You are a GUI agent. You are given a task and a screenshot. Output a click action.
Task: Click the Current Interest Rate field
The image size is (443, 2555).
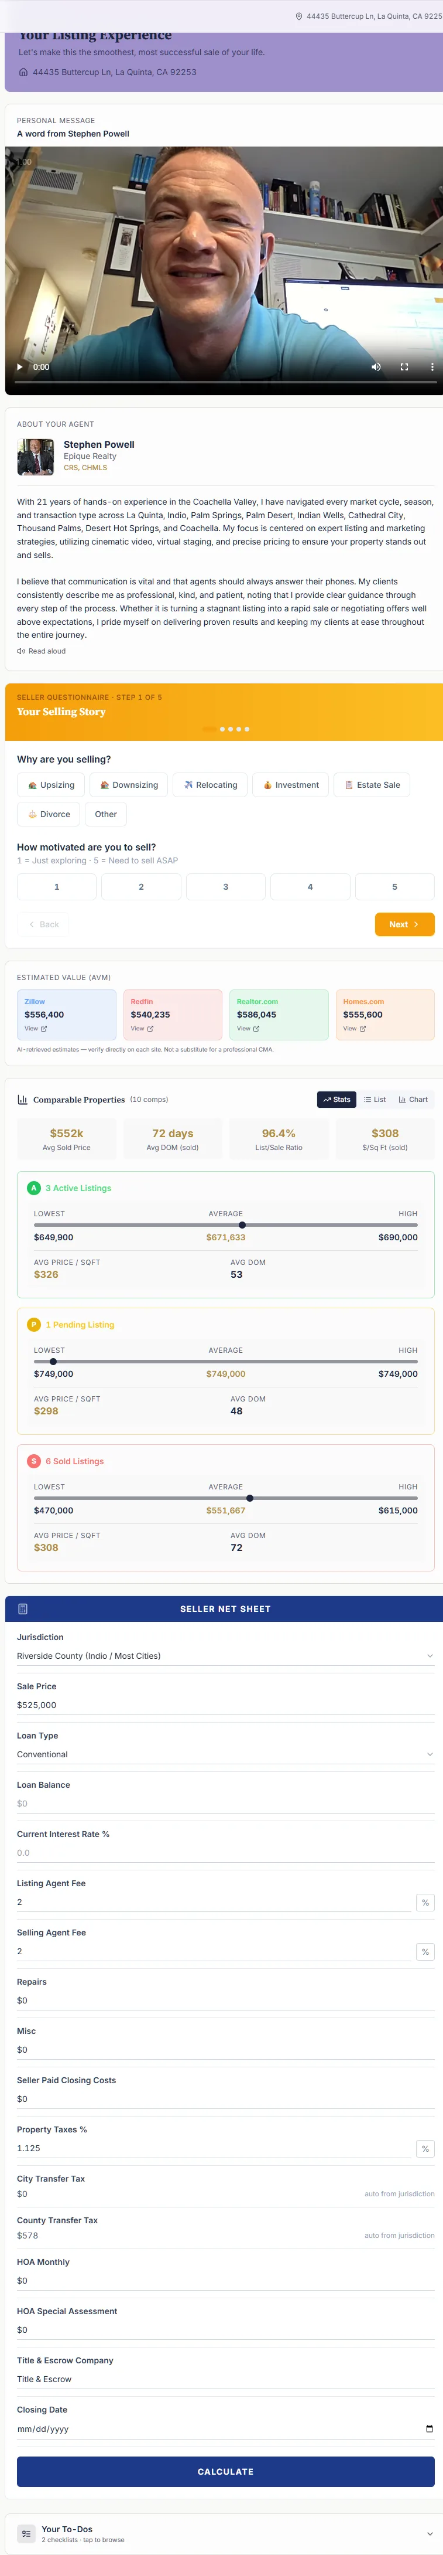[226, 1853]
